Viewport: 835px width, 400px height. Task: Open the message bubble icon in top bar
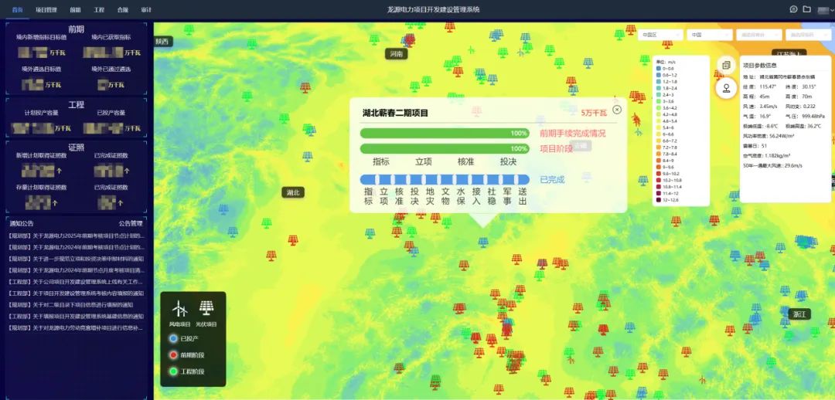pyautogui.click(x=793, y=9)
